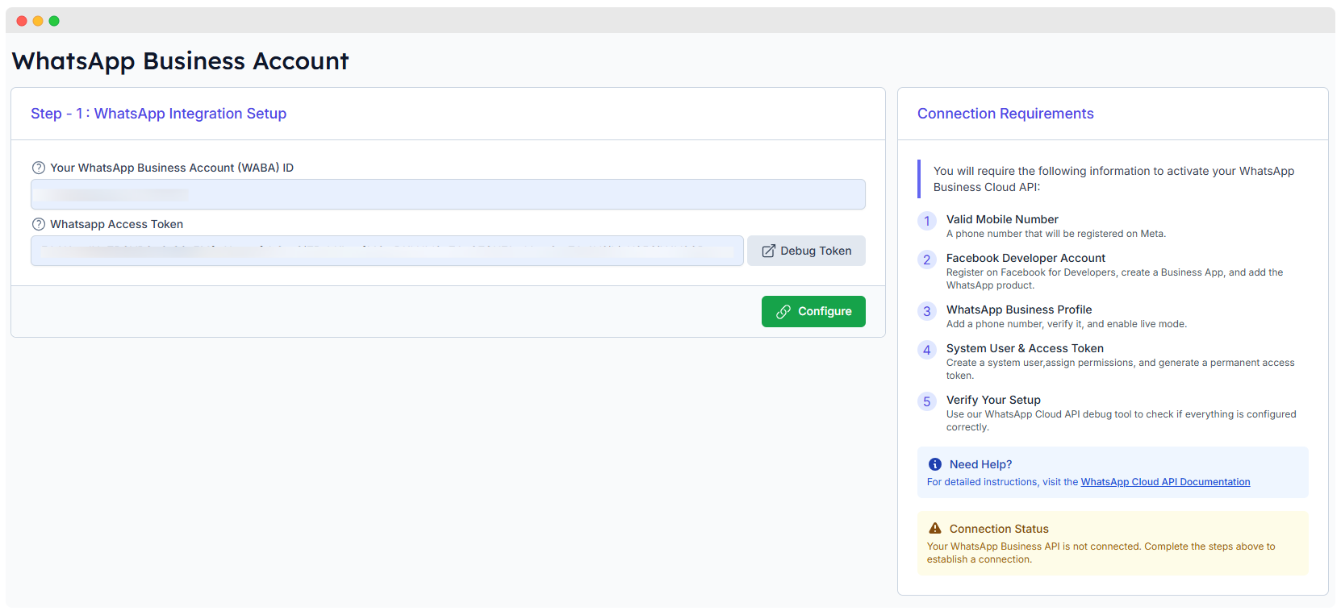Image resolution: width=1341 pixels, height=615 pixels.
Task: Click the chain link icon on Configure
Action: pos(783,312)
